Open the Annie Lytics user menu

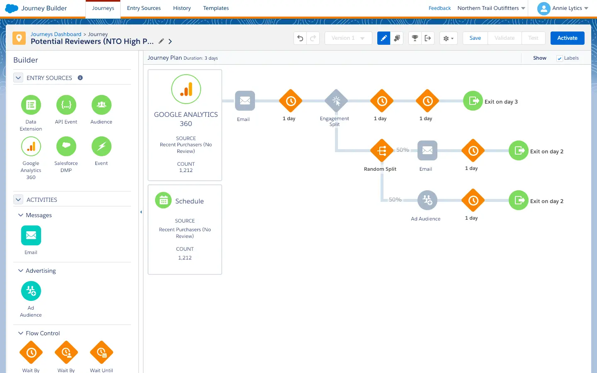pos(570,8)
